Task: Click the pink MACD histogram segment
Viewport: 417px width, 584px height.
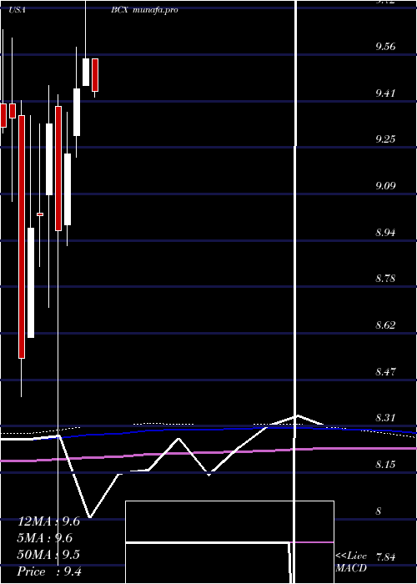Action: 312,542
